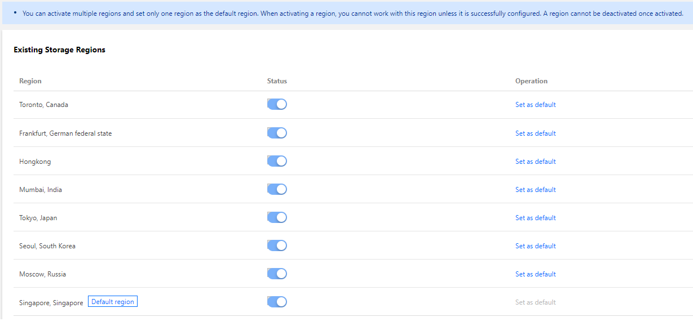Set Hongkong as the default region

click(535, 162)
